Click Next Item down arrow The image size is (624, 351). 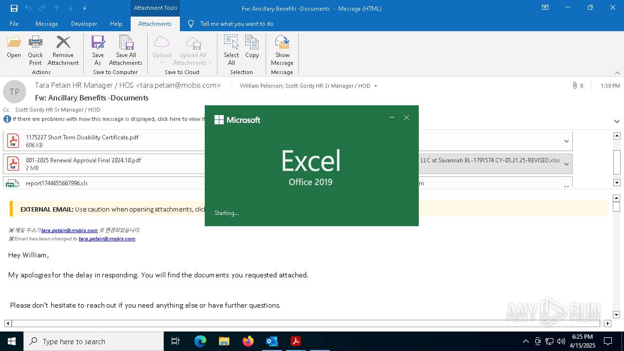tap(71, 8)
